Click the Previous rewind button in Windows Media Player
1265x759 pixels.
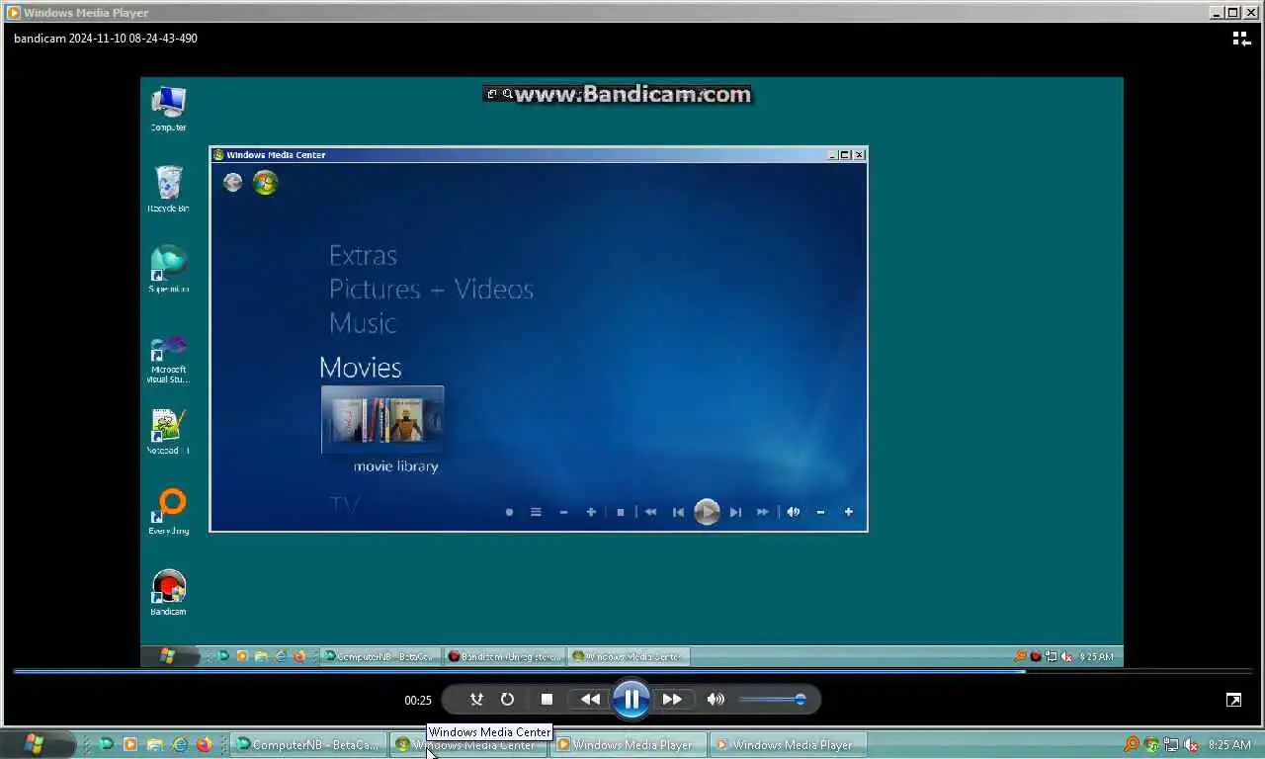tap(590, 700)
